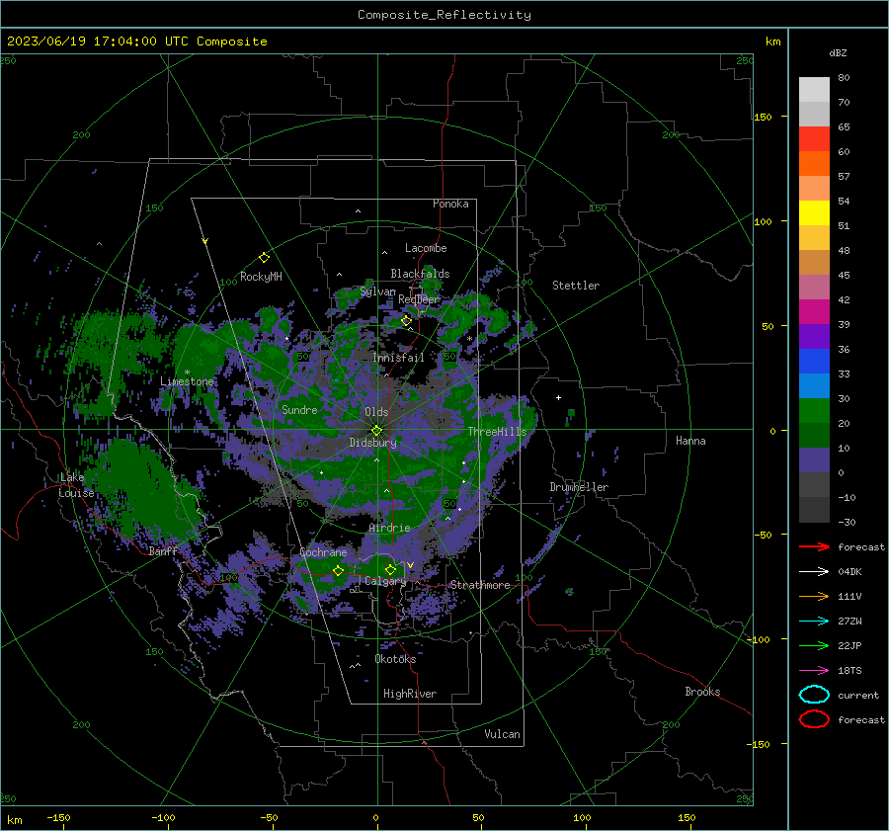
Task: Click the RockyMH label
Action: (261, 277)
